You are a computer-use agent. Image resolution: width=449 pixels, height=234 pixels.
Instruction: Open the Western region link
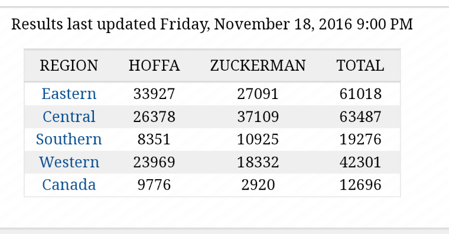click(69, 162)
